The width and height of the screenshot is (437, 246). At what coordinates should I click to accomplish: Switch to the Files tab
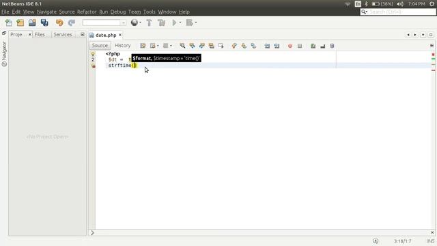click(x=40, y=34)
